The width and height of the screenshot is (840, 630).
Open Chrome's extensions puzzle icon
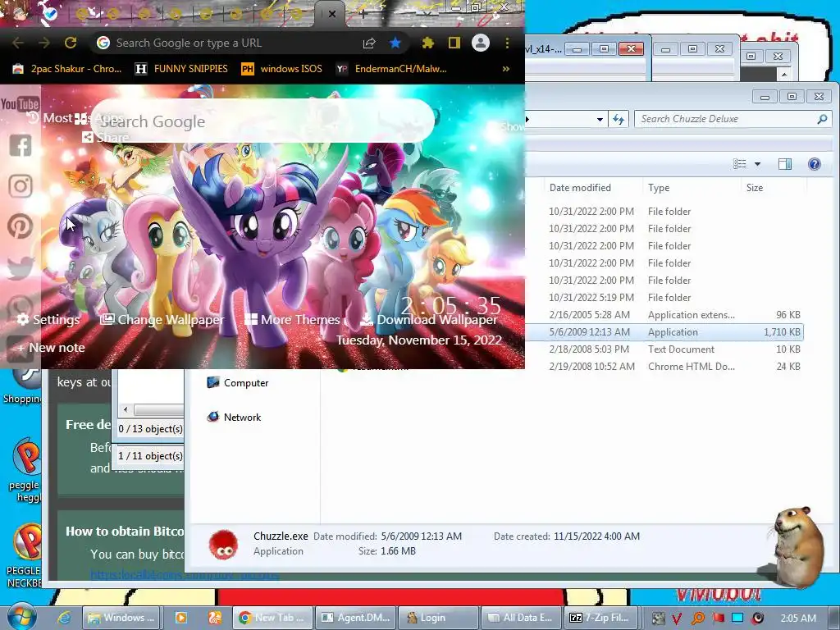pyautogui.click(x=427, y=43)
